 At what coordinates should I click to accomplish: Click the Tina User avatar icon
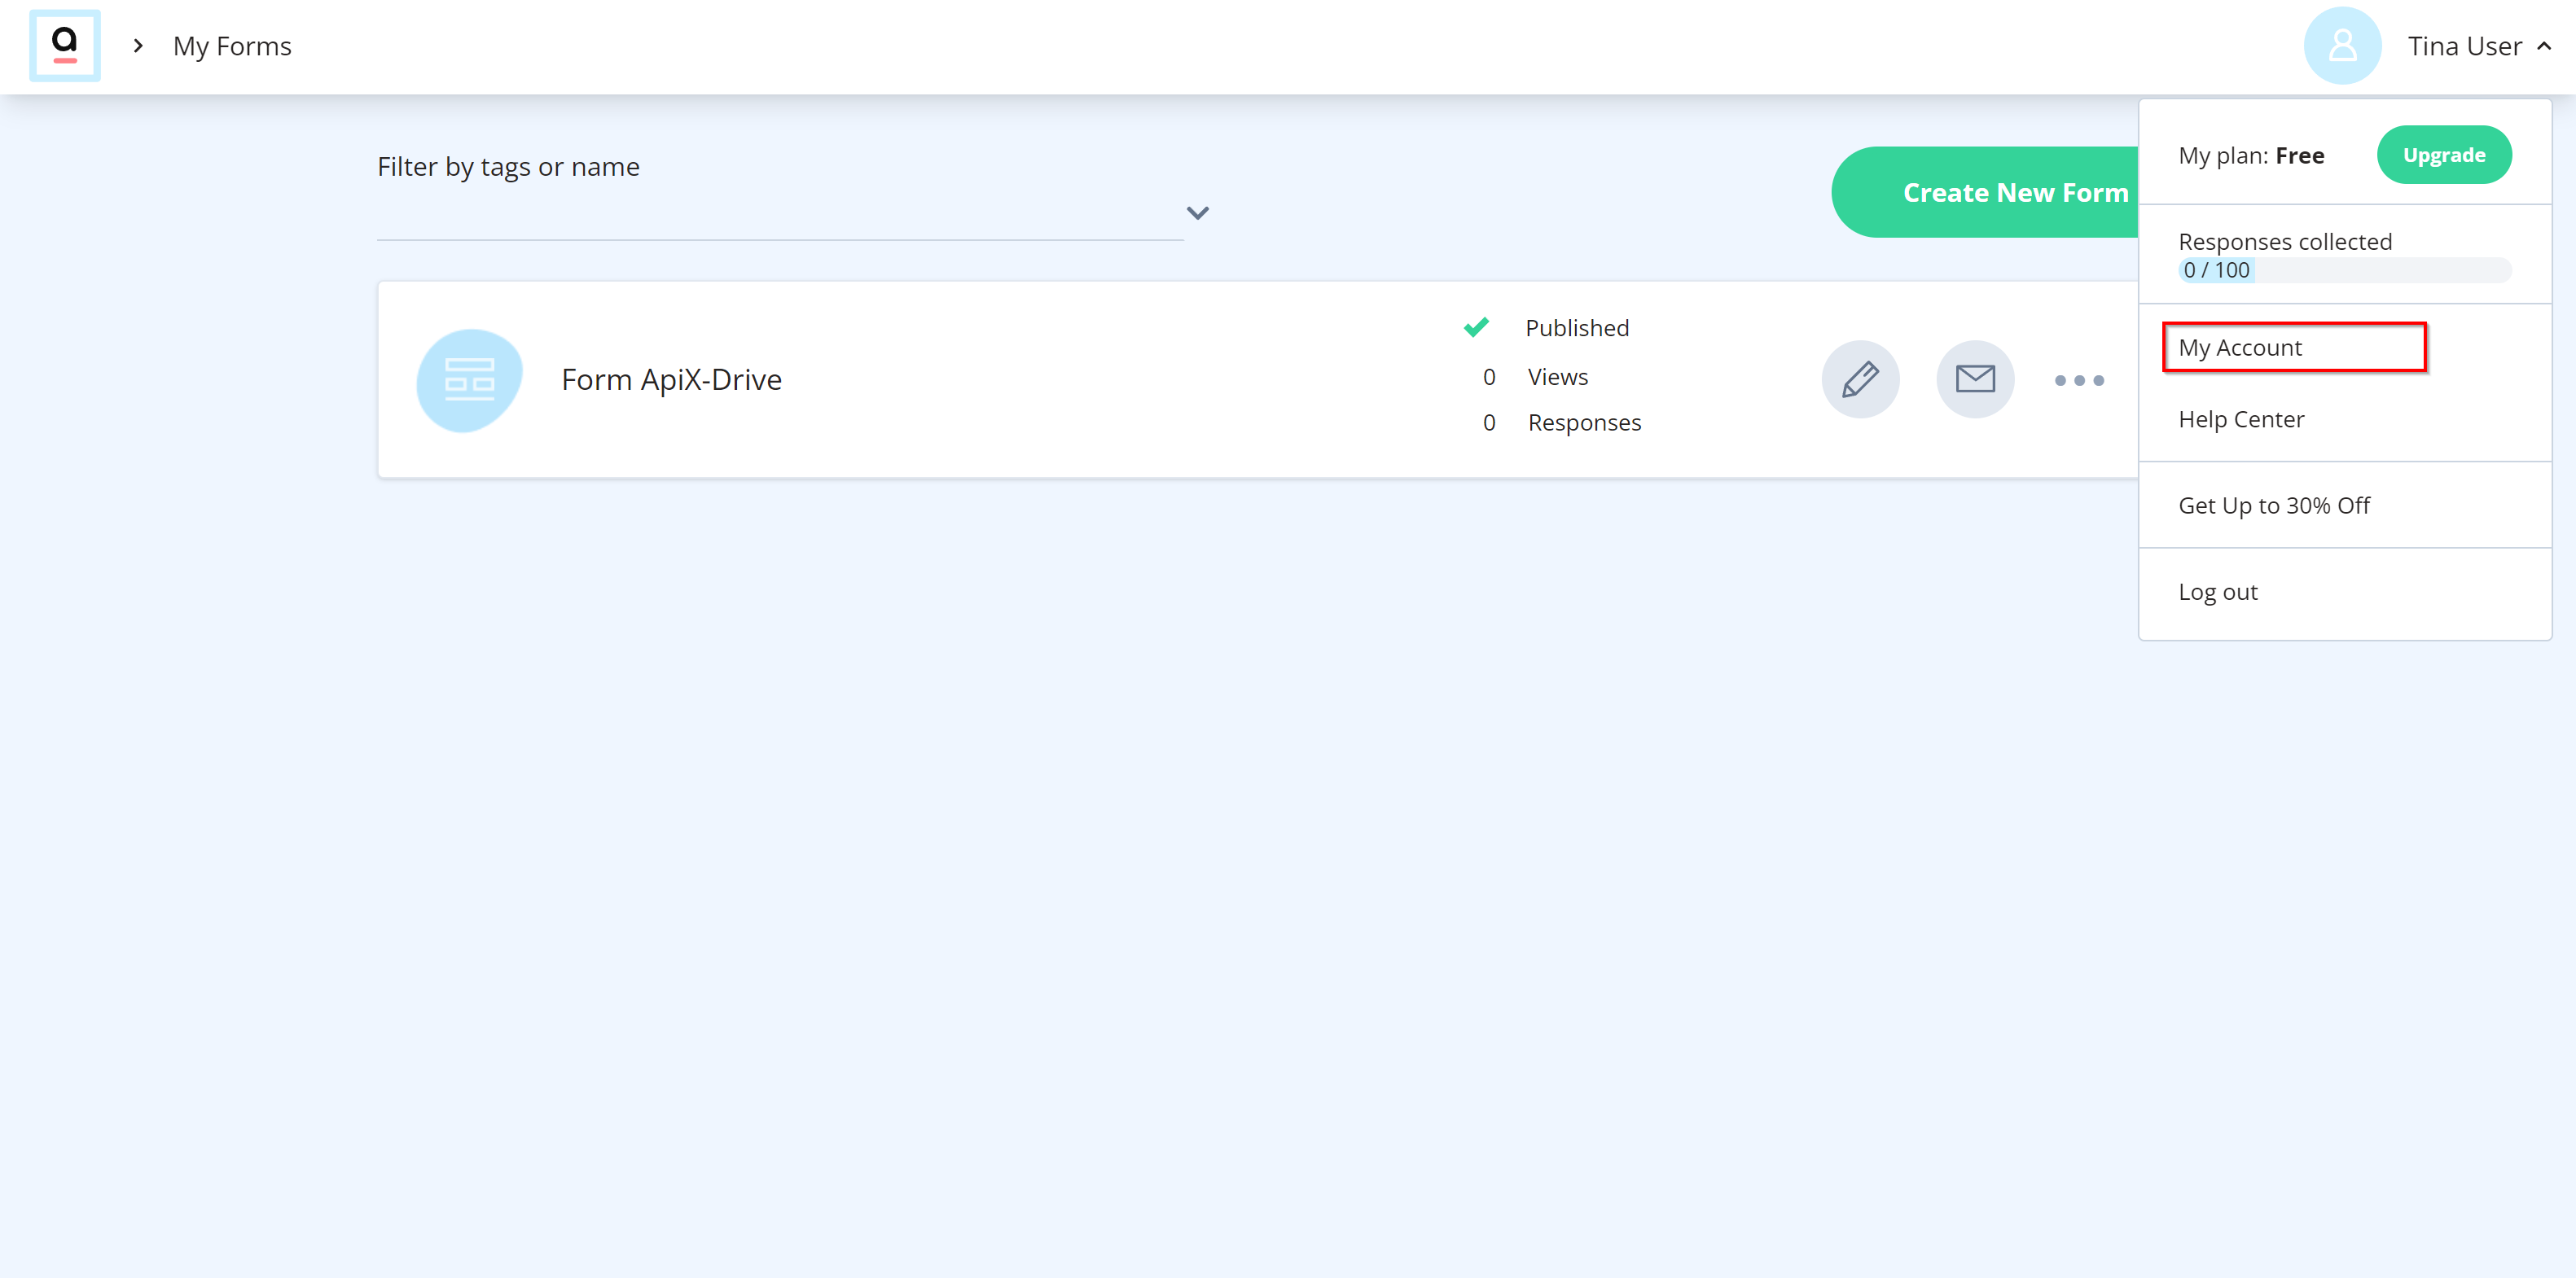pyautogui.click(x=2342, y=46)
